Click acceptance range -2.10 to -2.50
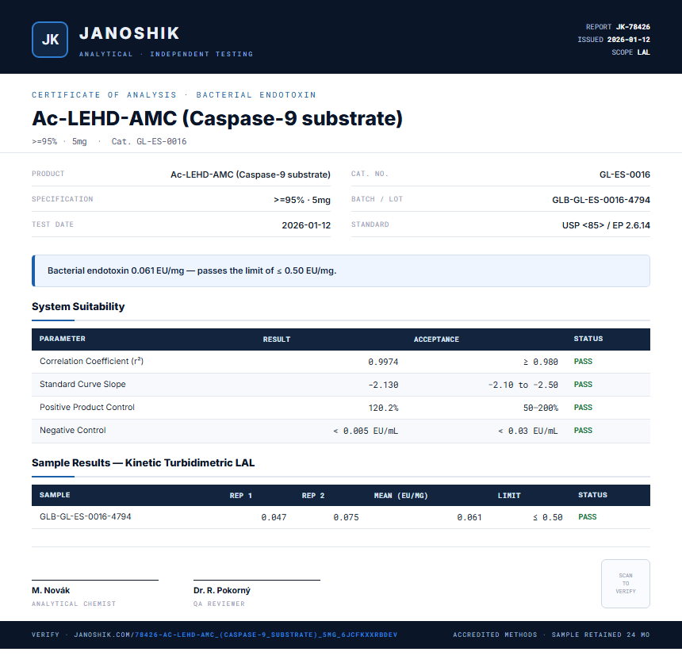Viewport: 682px width, 671px height. 523,385
